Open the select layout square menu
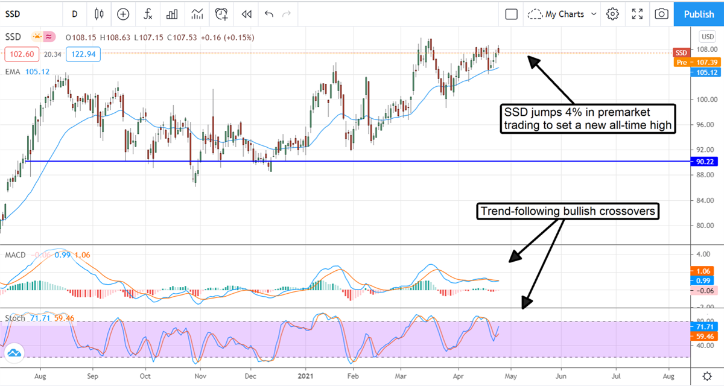 tap(511, 14)
